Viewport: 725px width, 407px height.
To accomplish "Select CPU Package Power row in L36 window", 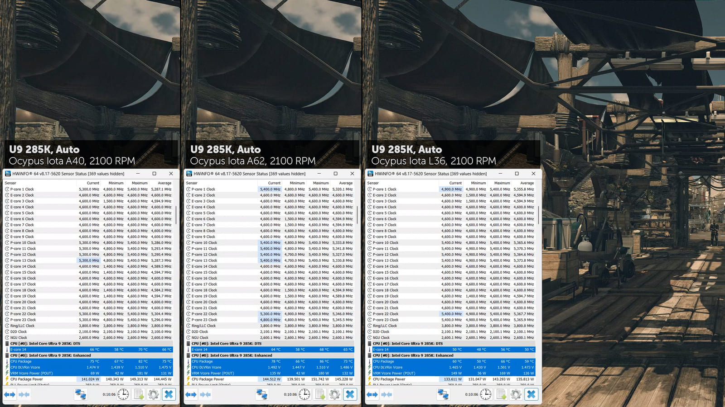I will [451, 379].
